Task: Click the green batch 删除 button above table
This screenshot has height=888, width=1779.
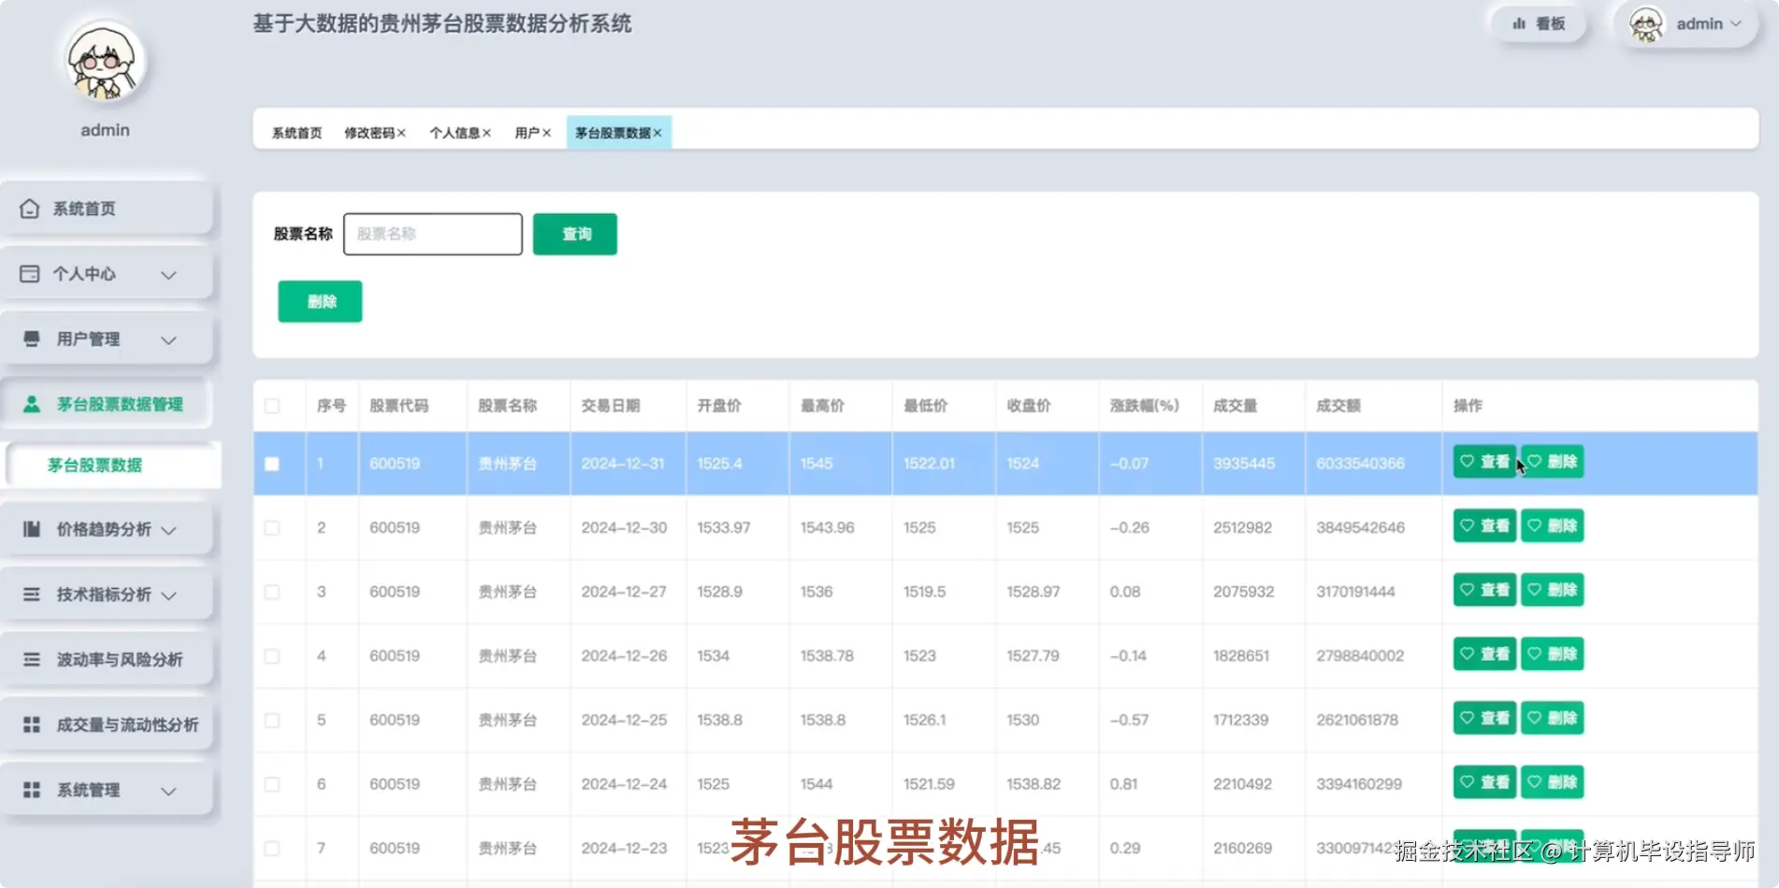Action: pos(320,301)
